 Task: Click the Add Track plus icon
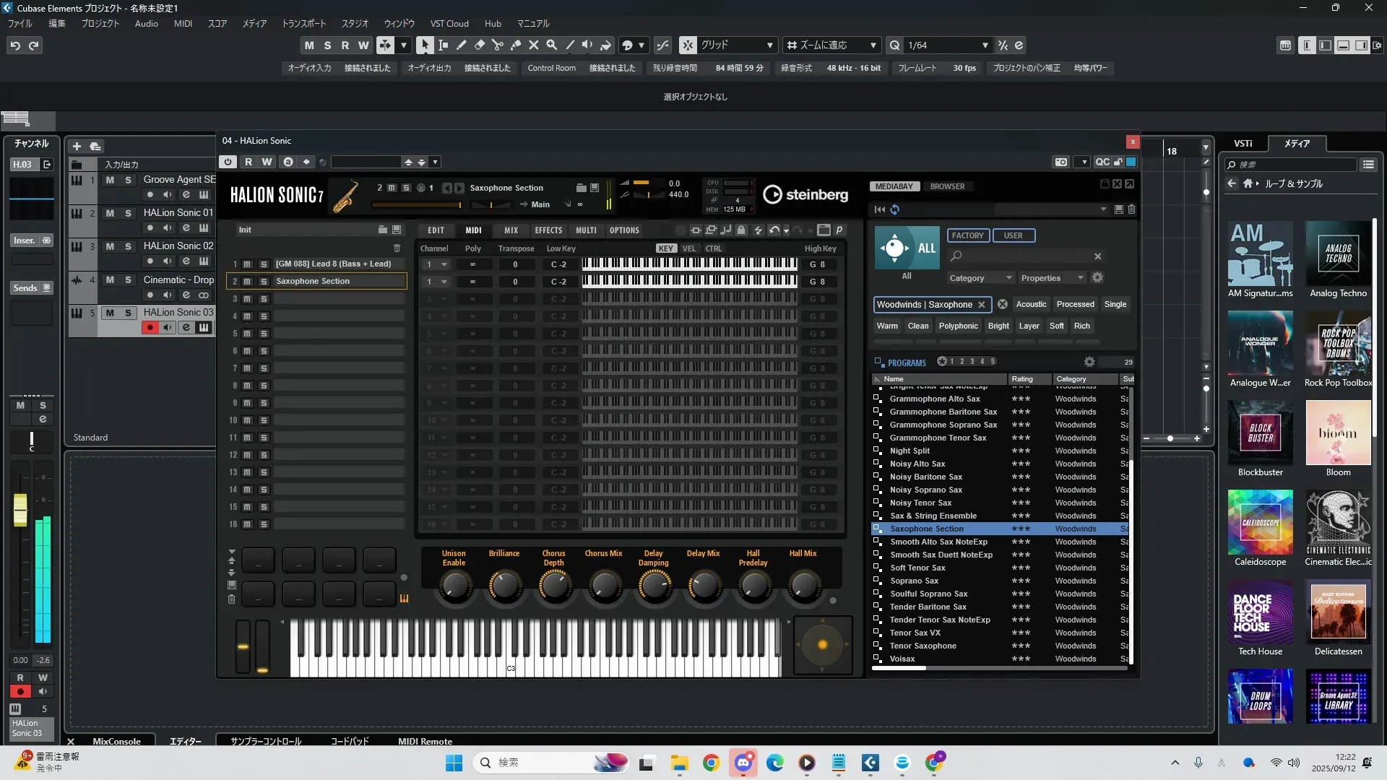tap(77, 146)
